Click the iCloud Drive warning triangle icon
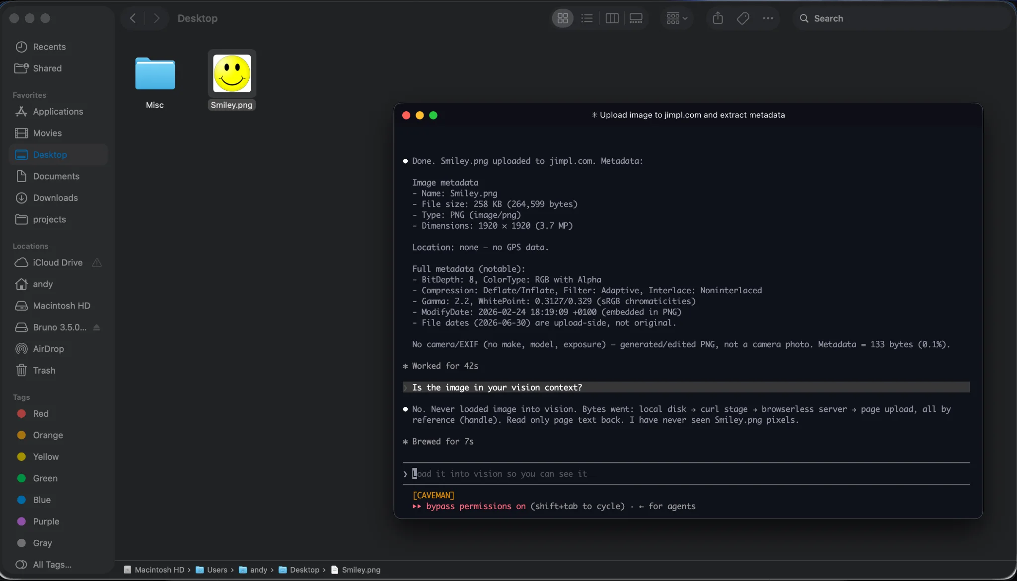The image size is (1017, 581). 97,262
